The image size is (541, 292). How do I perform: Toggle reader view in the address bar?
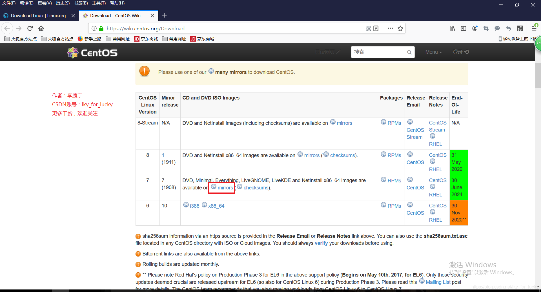pyautogui.click(x=376, y=28)
